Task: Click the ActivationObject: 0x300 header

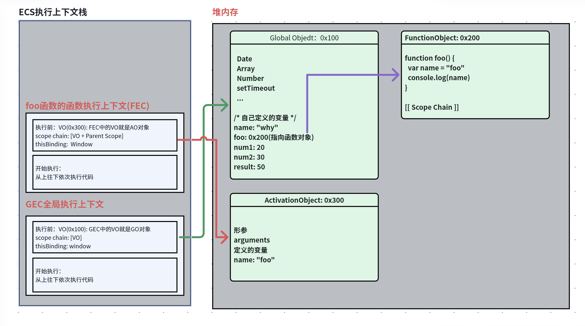Action: [304, 200]
